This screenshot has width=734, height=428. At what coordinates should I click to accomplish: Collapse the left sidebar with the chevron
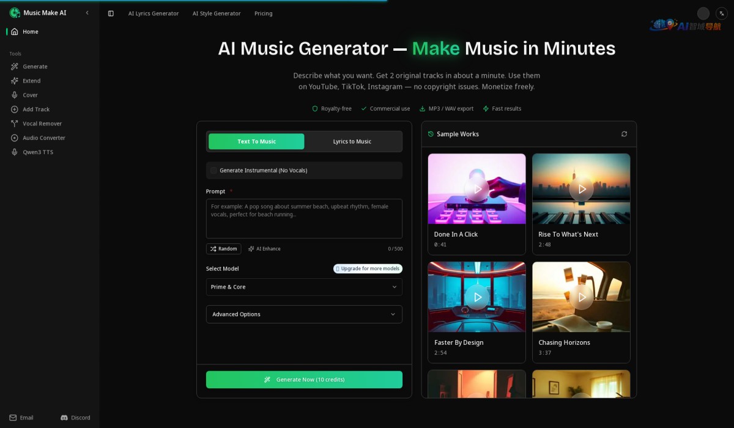[x=87, y=12]
